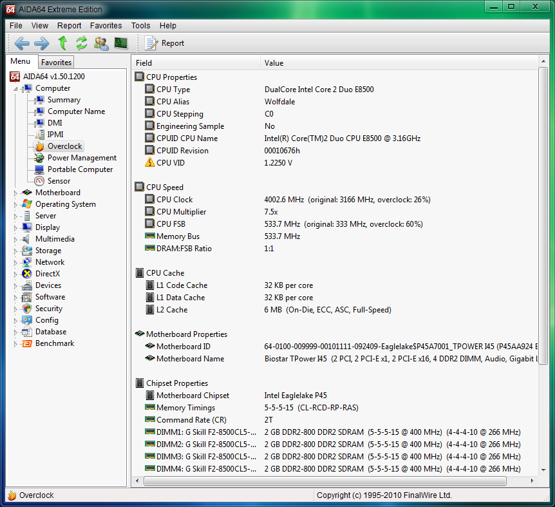
Task: Click the Overclock flame icon in tree
Action: [40, 146]
